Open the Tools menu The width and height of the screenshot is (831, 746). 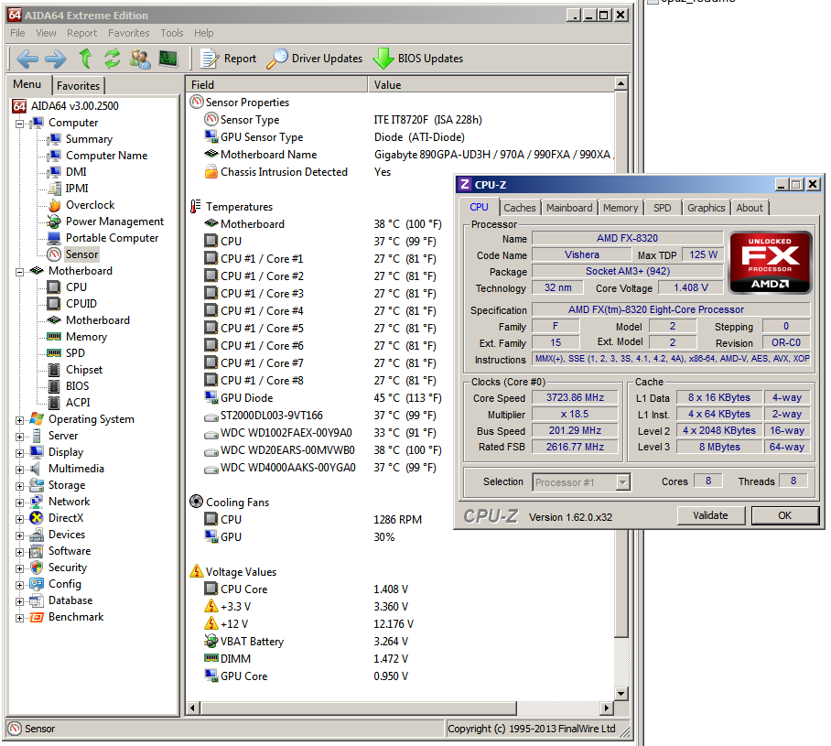(172, 33)
